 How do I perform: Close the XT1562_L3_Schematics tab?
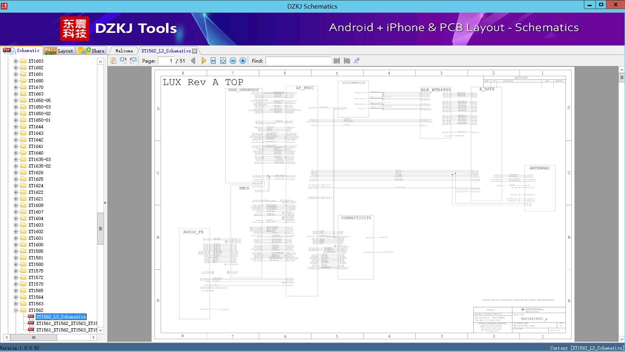195,51
